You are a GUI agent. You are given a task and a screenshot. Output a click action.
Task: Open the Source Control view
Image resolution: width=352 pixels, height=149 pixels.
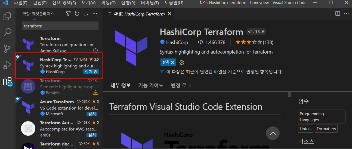point(7,49)
